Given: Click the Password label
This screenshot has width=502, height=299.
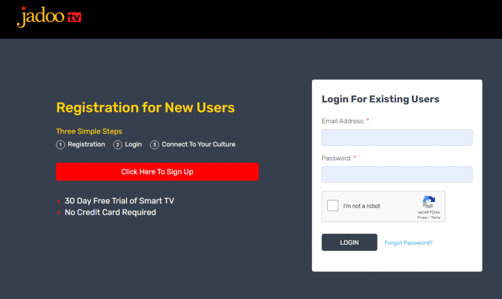Looking at the screenshot, I should click(x=336, y=158).
